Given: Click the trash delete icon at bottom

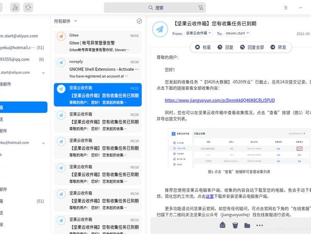Looking at the screenshot, I should pyautogui.click(x=235, y=225).
